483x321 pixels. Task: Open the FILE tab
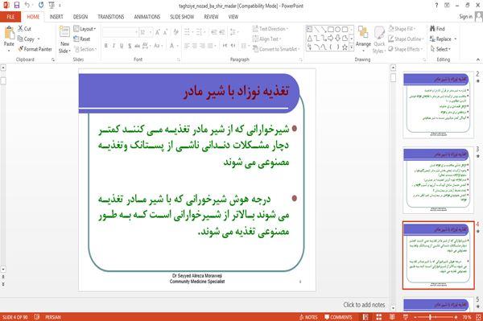coord(10,17)
